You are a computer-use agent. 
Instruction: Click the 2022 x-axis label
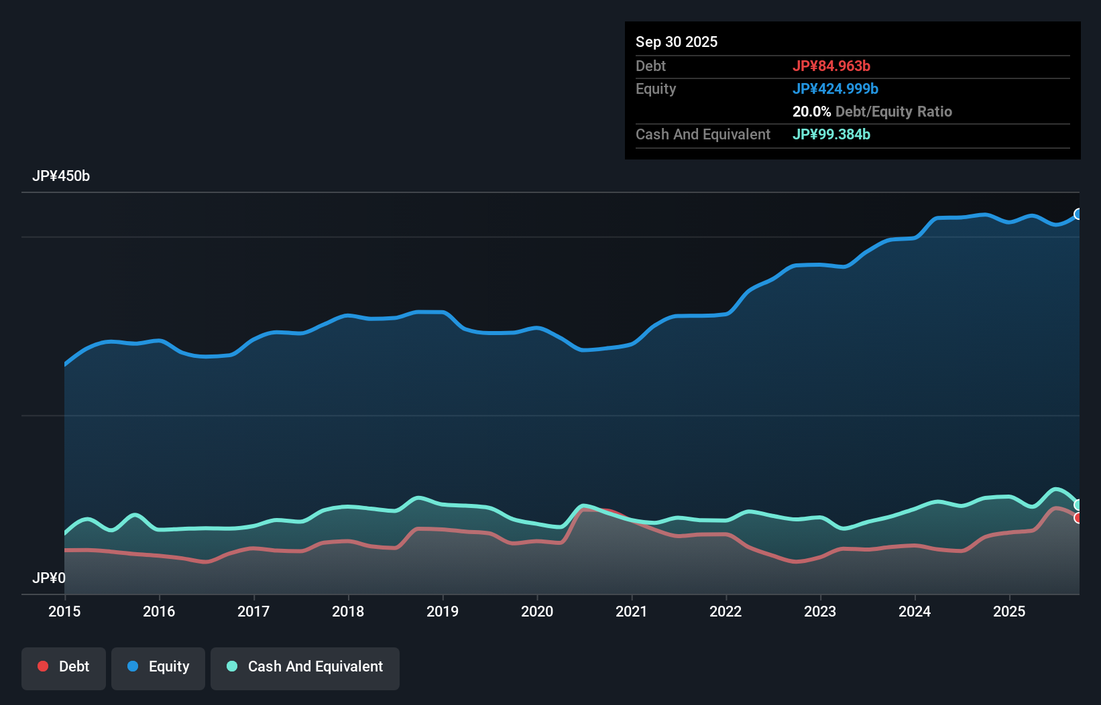pos(726,611)
